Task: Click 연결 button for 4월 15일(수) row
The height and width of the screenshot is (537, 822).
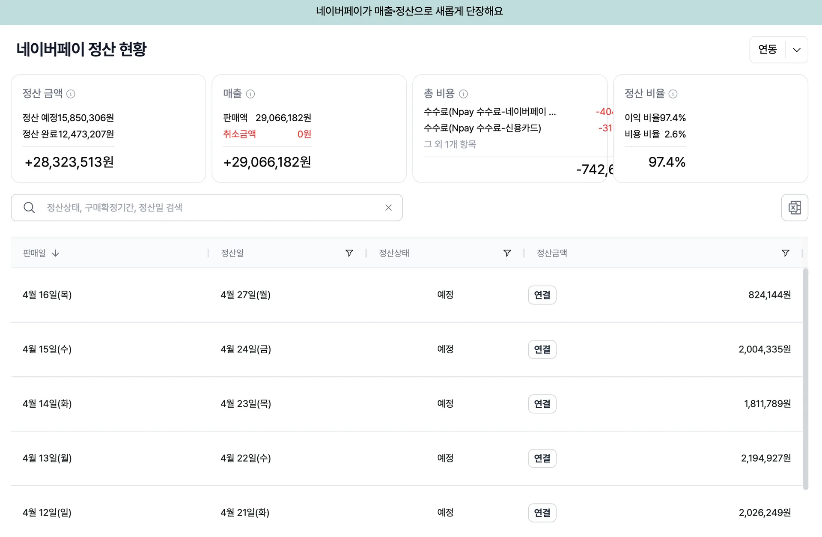Action: pyautogui.click(x=542, y=349)
